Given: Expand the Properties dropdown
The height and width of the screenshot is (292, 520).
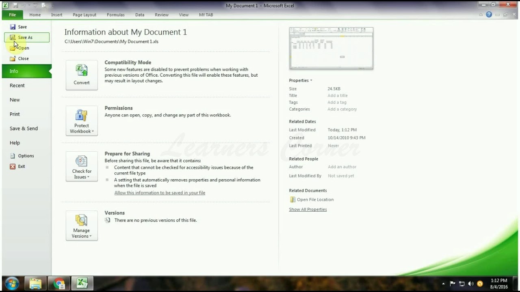Looking at the screenshot, I should coord(301,80).
